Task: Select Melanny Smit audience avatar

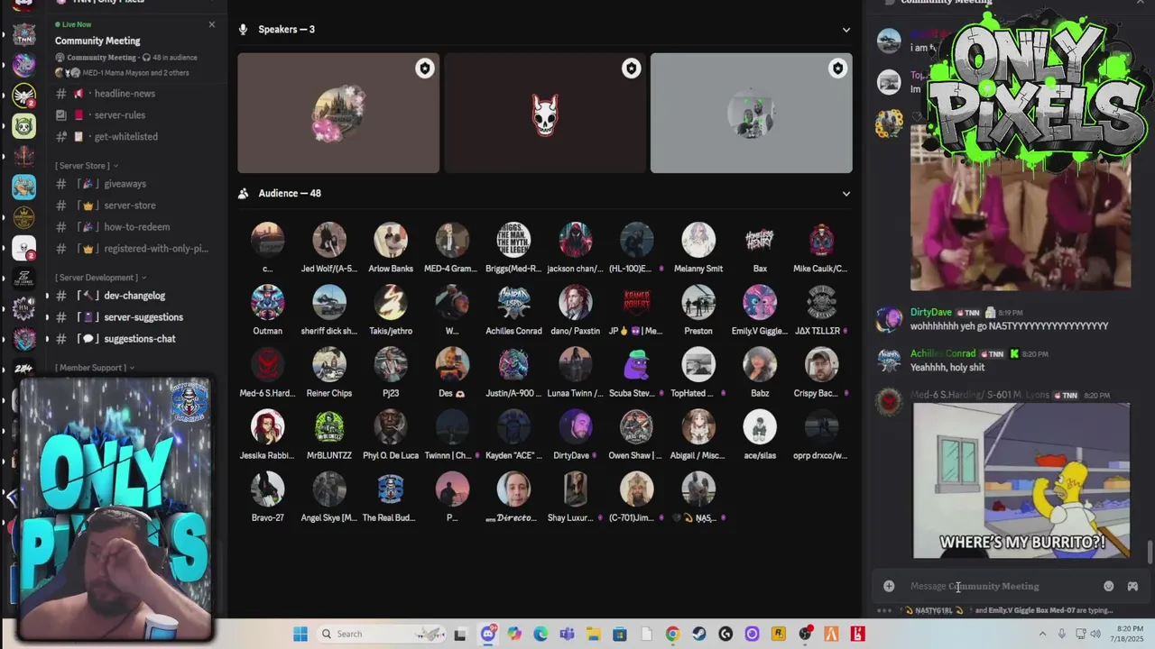Action: point(698,240)
